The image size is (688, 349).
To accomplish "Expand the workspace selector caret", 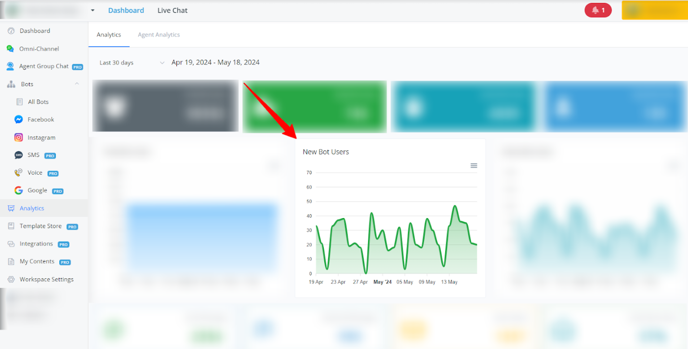I will click(x=93, y=11).
